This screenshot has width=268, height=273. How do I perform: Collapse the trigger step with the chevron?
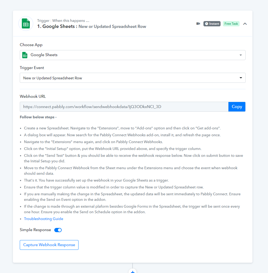click(x=245, y=24)
